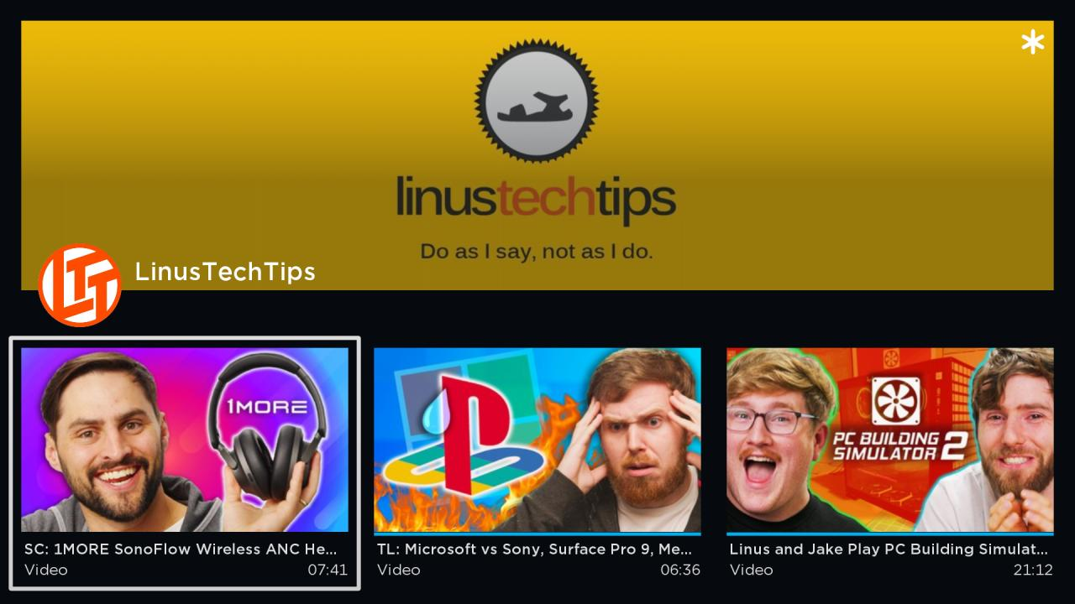The width and height of the screenshot is (1075, 604).
Task: Click blue progress bar under PC Building thumbnail
Action: click(x=890, y=534)
